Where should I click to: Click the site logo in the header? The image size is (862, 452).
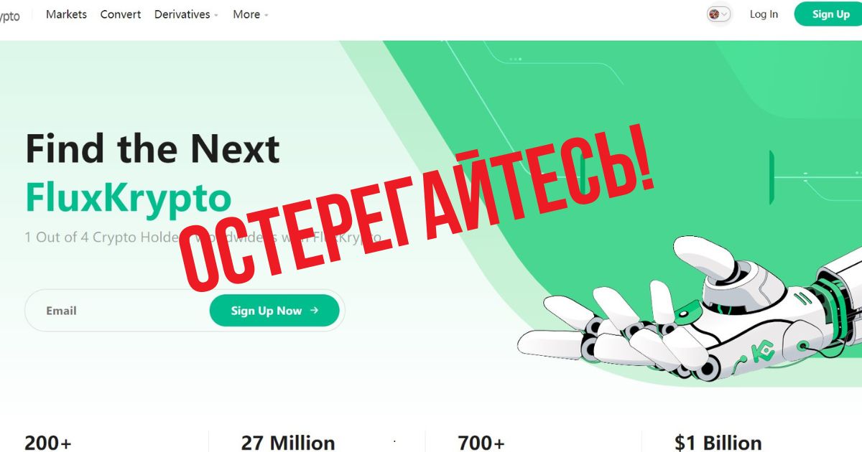[10, 15]
